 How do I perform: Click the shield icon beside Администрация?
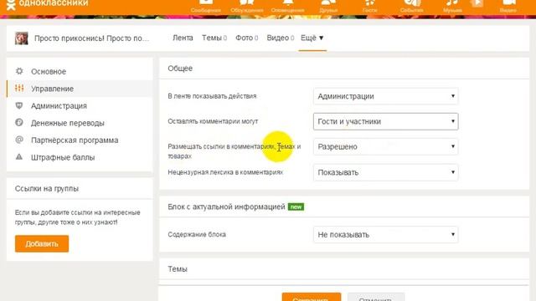[x=19, y=105]
